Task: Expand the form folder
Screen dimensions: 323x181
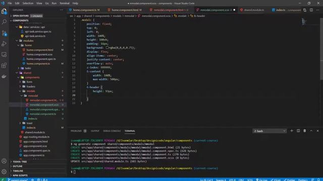Action: coord(29,82)
